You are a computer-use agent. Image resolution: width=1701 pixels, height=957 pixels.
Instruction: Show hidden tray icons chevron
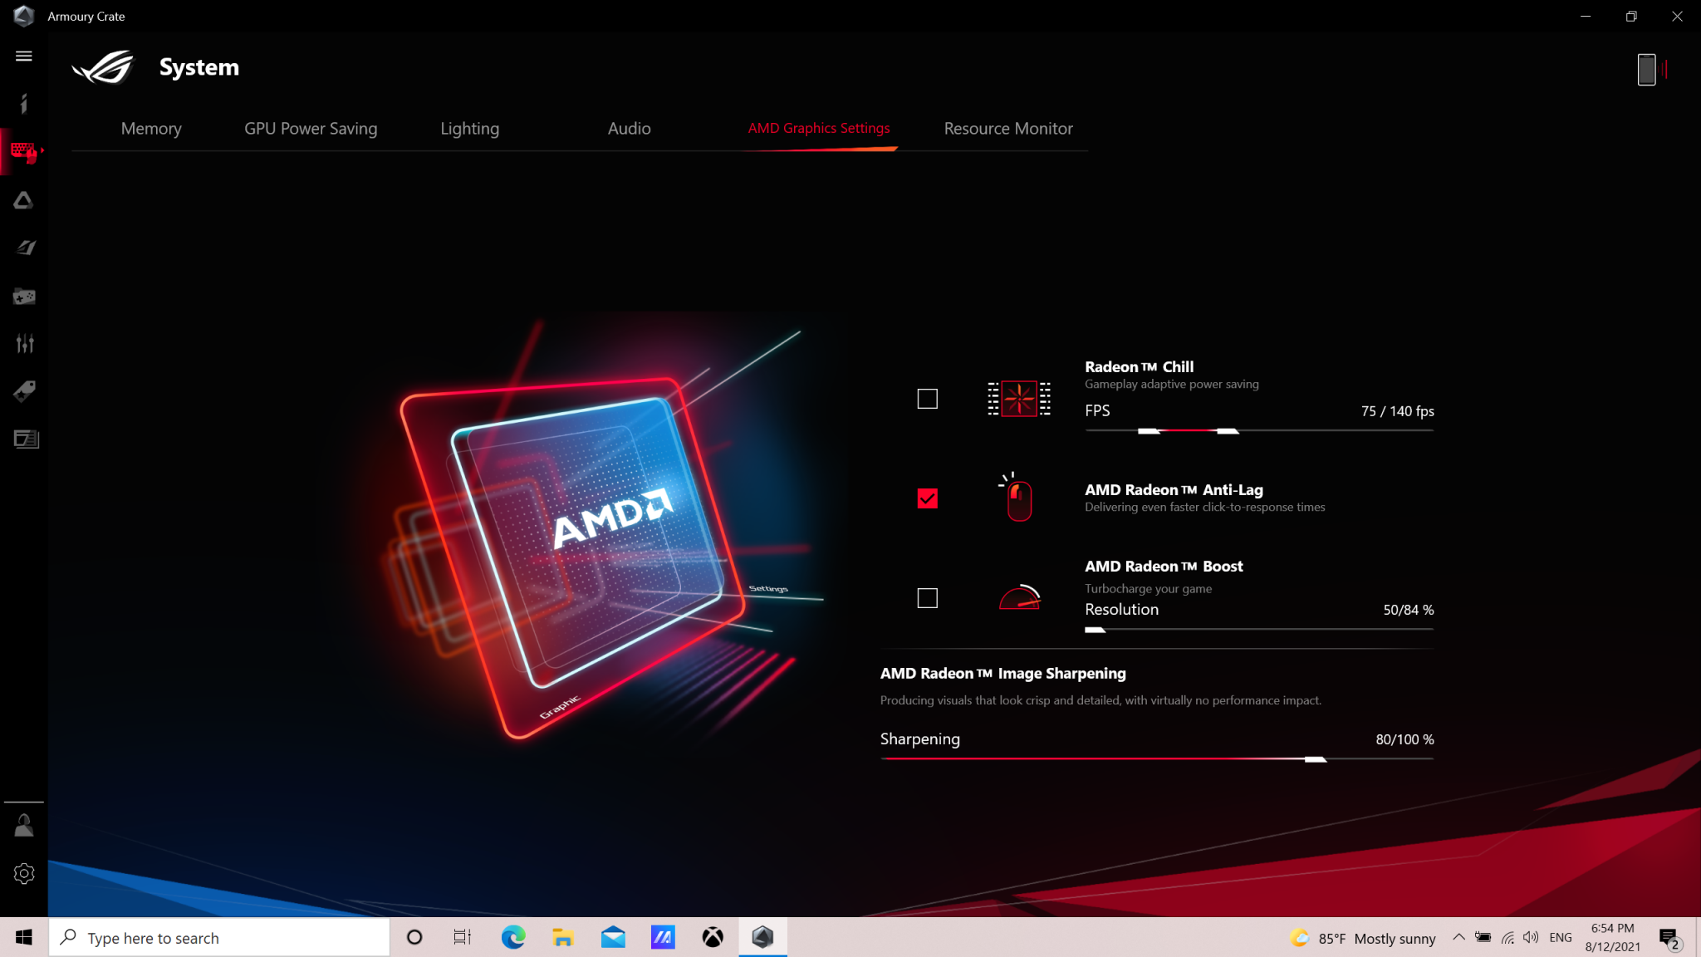coord(1458,937)
